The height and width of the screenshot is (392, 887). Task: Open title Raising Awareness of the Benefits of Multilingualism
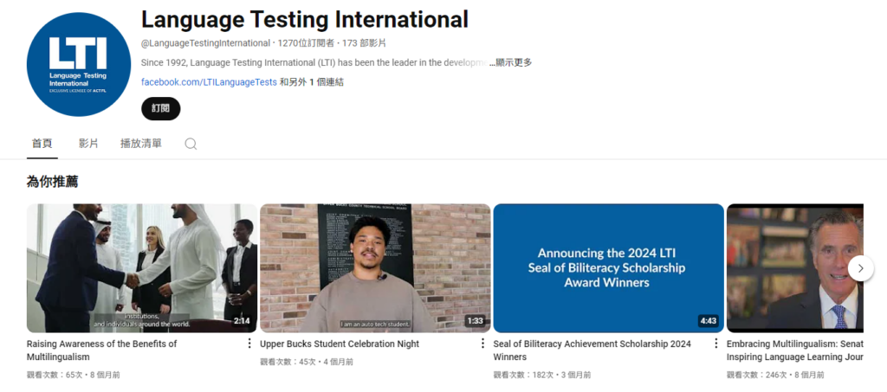tap(102, 350)
